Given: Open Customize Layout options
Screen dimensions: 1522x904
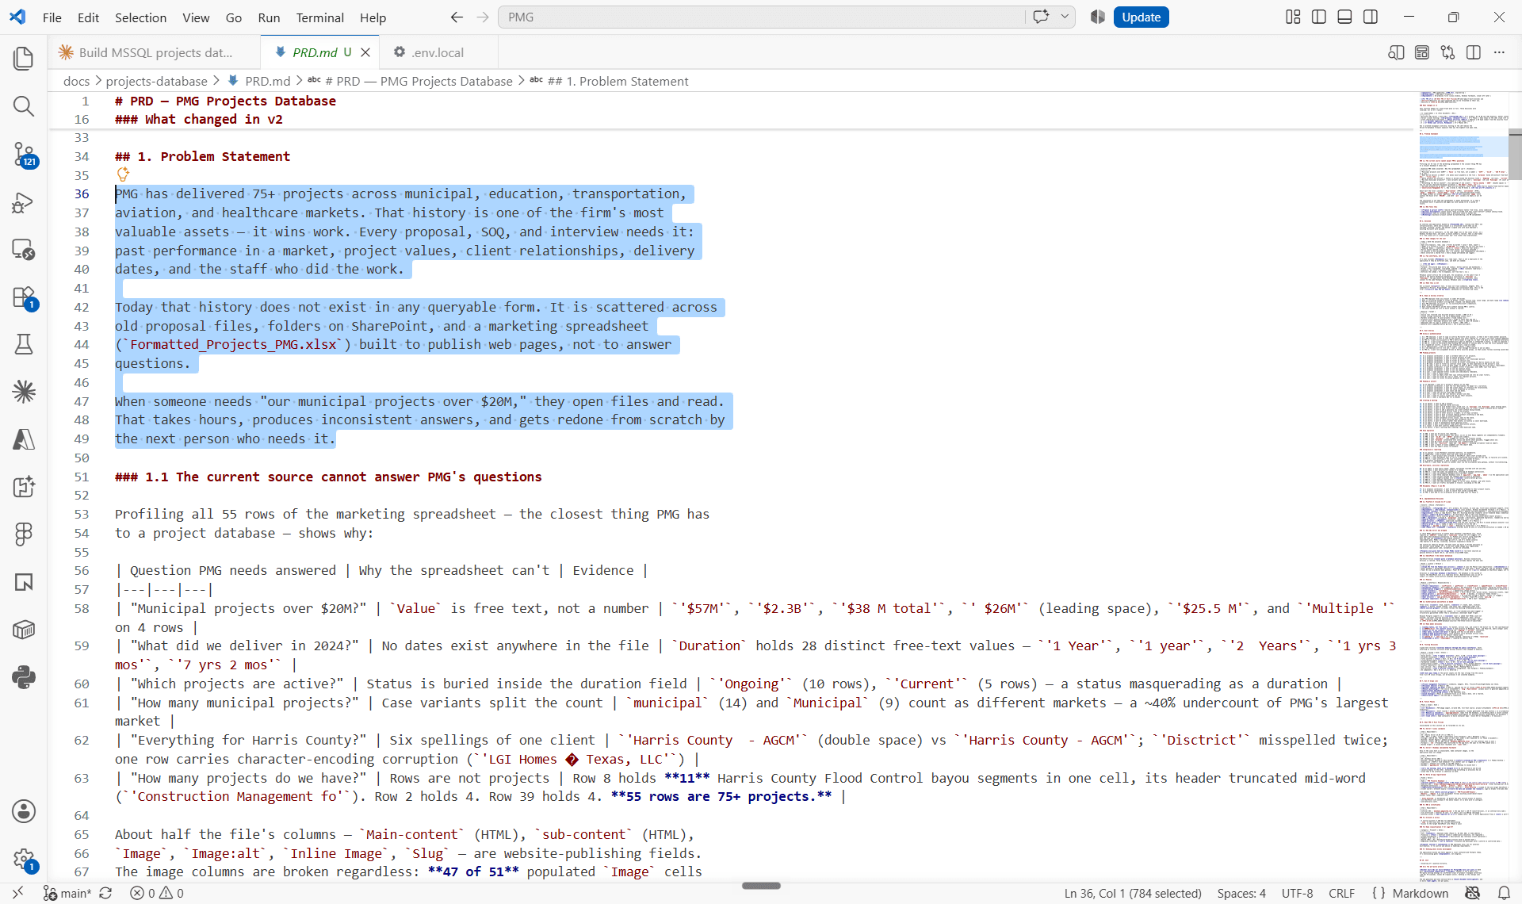Looking at the screenshot, I should [1293, 17].
